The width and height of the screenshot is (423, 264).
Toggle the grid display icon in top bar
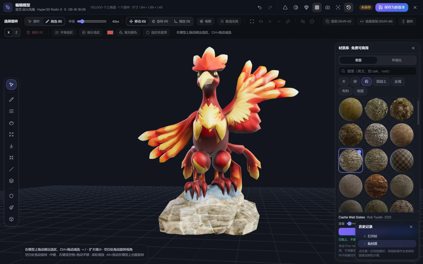click(x=317, y=7)
